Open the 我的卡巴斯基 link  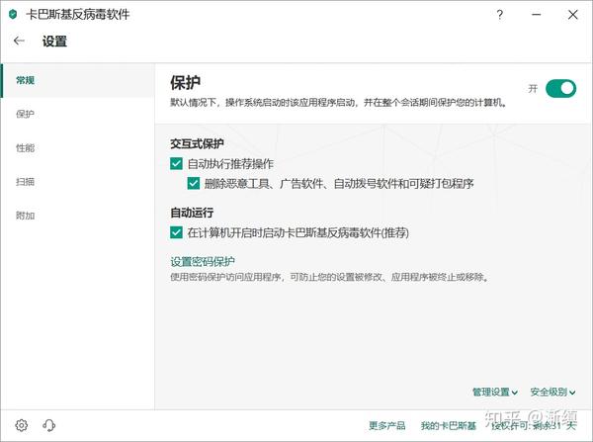[x=448, y=426]
